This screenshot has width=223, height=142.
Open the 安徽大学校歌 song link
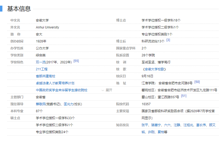[x=154, y=69]
